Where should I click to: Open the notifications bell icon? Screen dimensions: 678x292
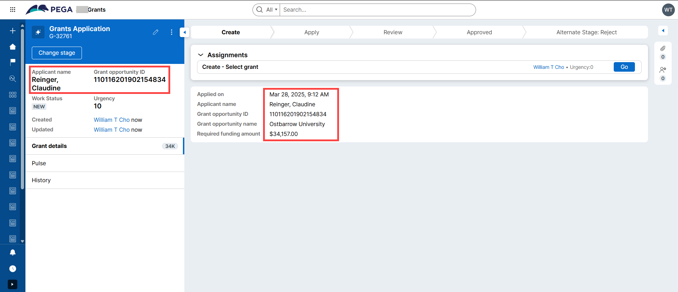coord(13,252)
